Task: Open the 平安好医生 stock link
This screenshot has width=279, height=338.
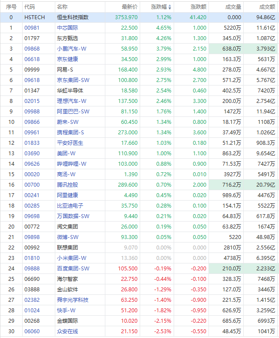Action: coord(70,143)
